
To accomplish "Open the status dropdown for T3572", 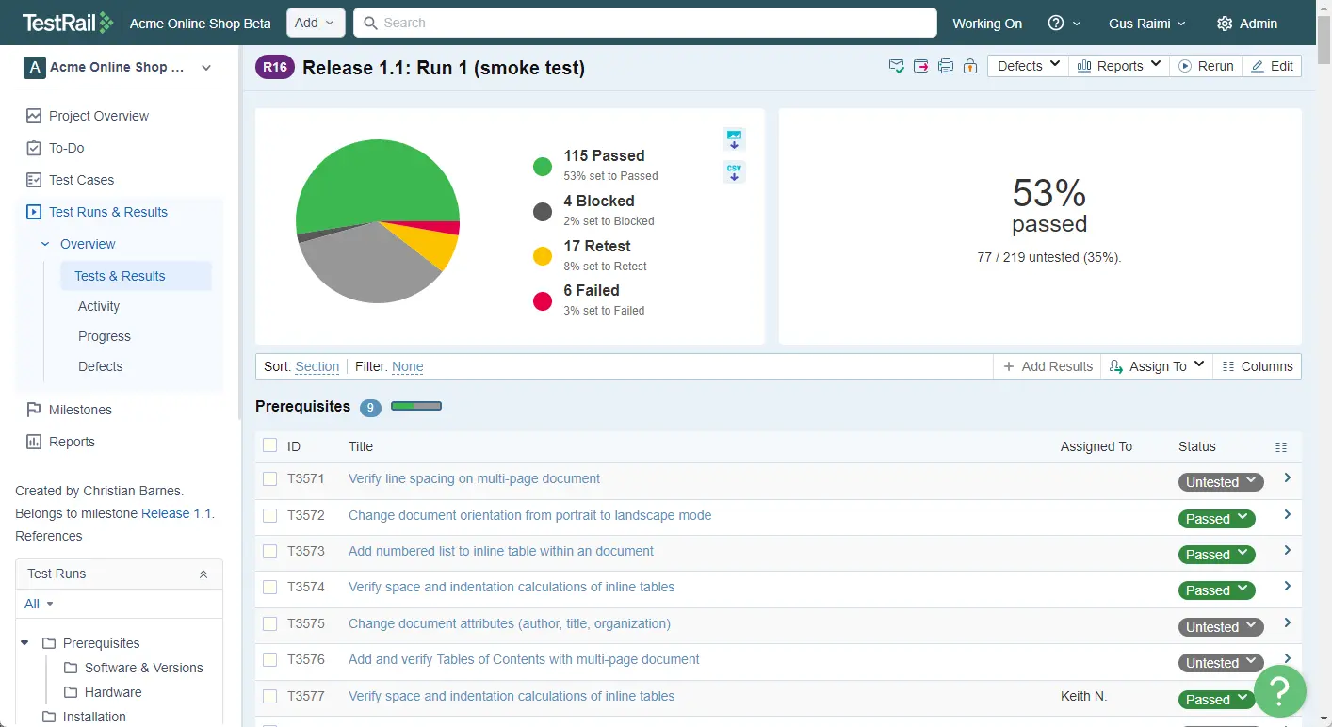I will (1216, 519).
